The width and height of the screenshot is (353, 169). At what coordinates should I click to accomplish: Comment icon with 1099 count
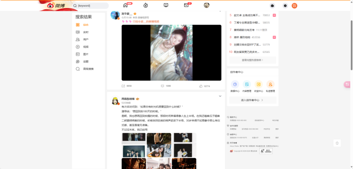[x=162, y=86]
